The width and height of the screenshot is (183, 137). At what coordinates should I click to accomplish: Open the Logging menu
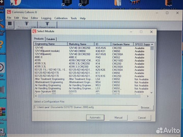point(46,18)
